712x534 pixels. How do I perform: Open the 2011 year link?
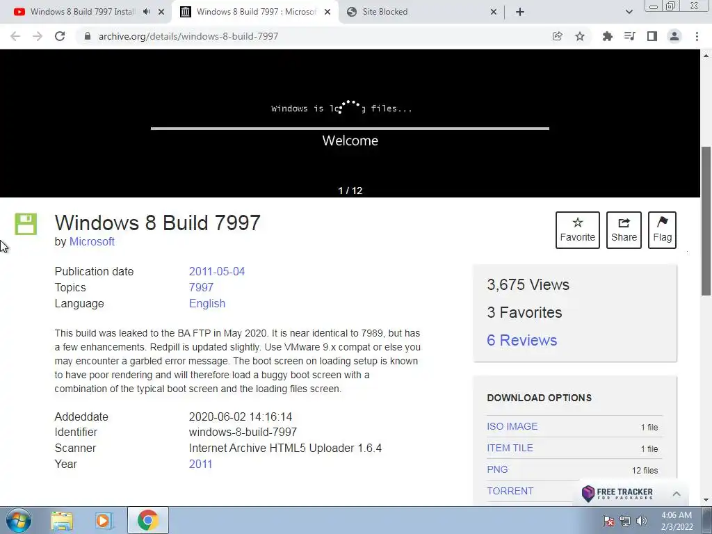pyautogui.click(x=200, y=464)
